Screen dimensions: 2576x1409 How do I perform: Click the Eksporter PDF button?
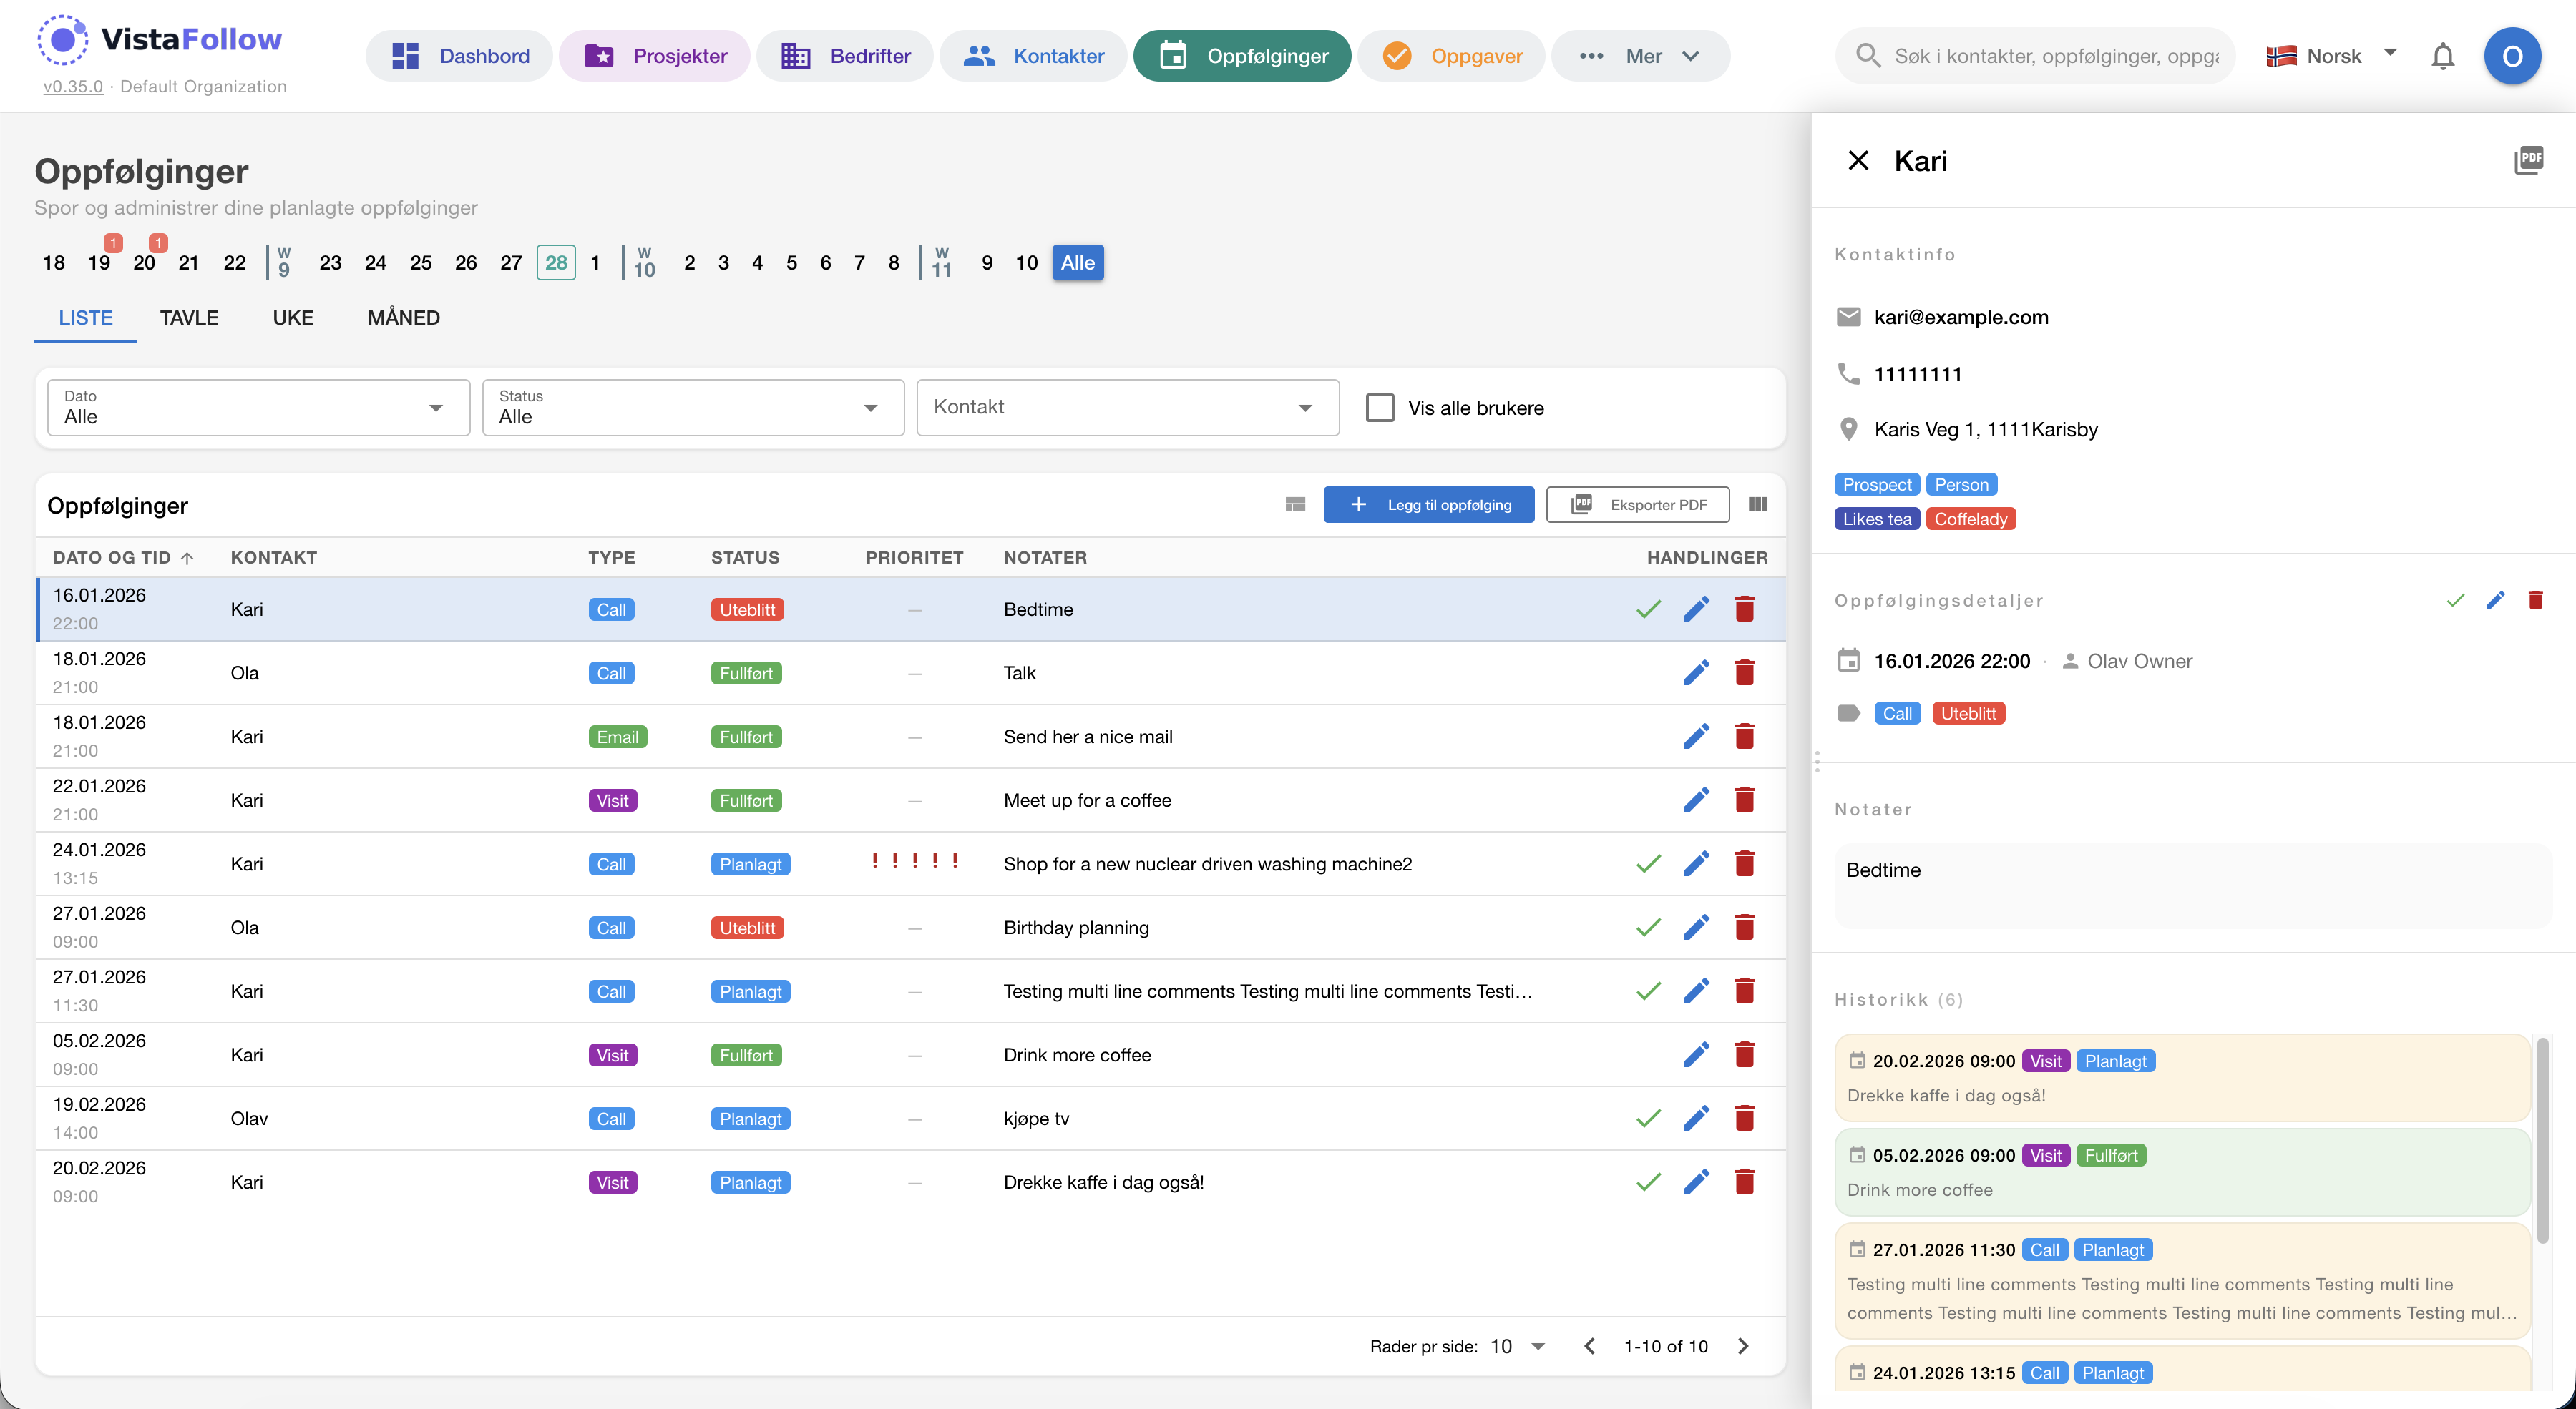pyautogui.click(x=1638, y=505)
